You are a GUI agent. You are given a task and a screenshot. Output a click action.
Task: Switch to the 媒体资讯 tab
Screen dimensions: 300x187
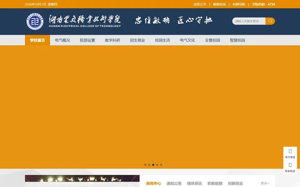click(x=194, y=183)
